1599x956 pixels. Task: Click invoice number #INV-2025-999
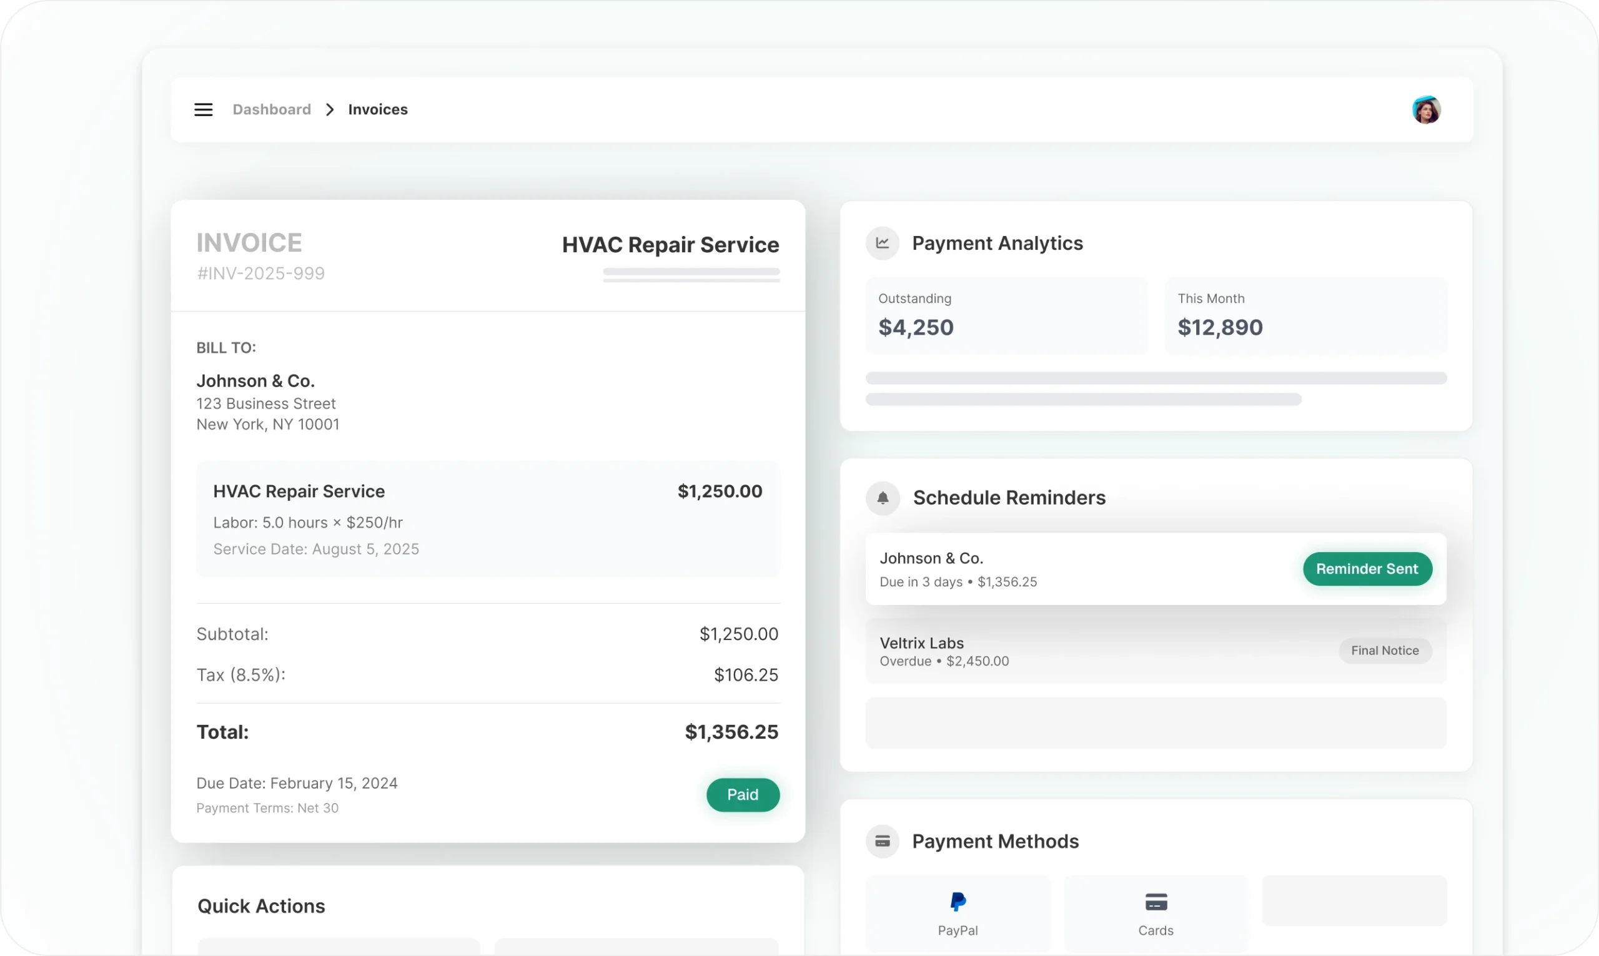pos(260,273)
